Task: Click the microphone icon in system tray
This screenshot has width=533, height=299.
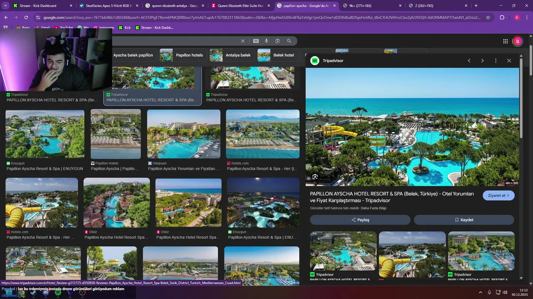Action: pos(489,292)
